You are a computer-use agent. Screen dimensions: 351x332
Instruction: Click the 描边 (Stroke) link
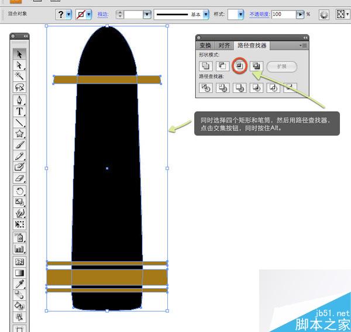(x=103, y=15)
